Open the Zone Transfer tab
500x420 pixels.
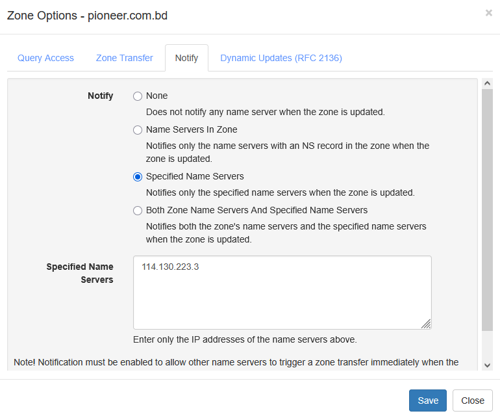coord(125,58)
